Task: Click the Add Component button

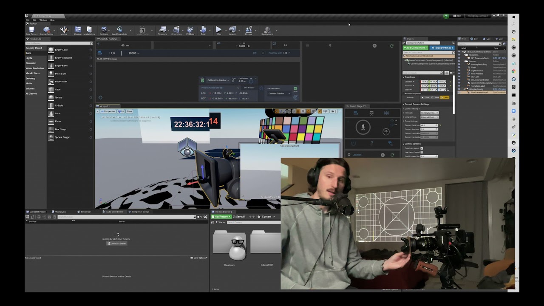Action: [415, 48]
